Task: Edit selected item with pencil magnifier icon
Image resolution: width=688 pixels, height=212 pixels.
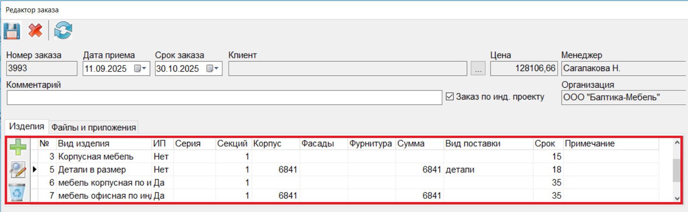Action: pos(18,170)
